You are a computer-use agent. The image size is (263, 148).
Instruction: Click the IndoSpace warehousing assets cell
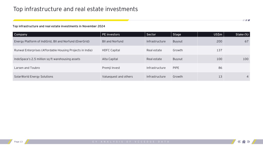57,59
